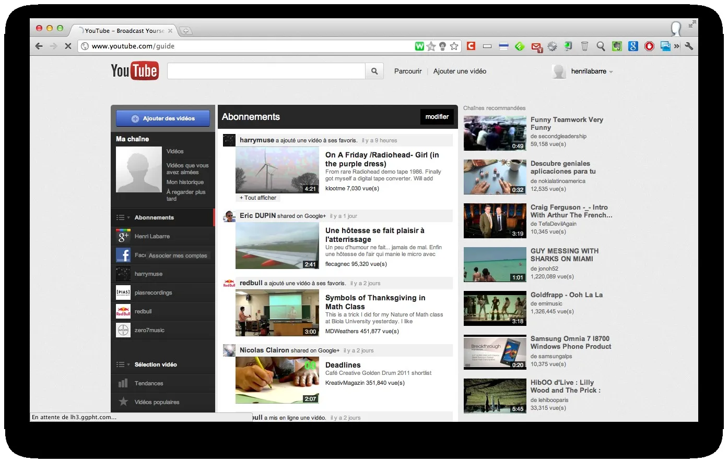Open the Goldfrapp - Ooh La La thumbnail
This screenshot has height=463, width=728.
(x=495, y=309)
